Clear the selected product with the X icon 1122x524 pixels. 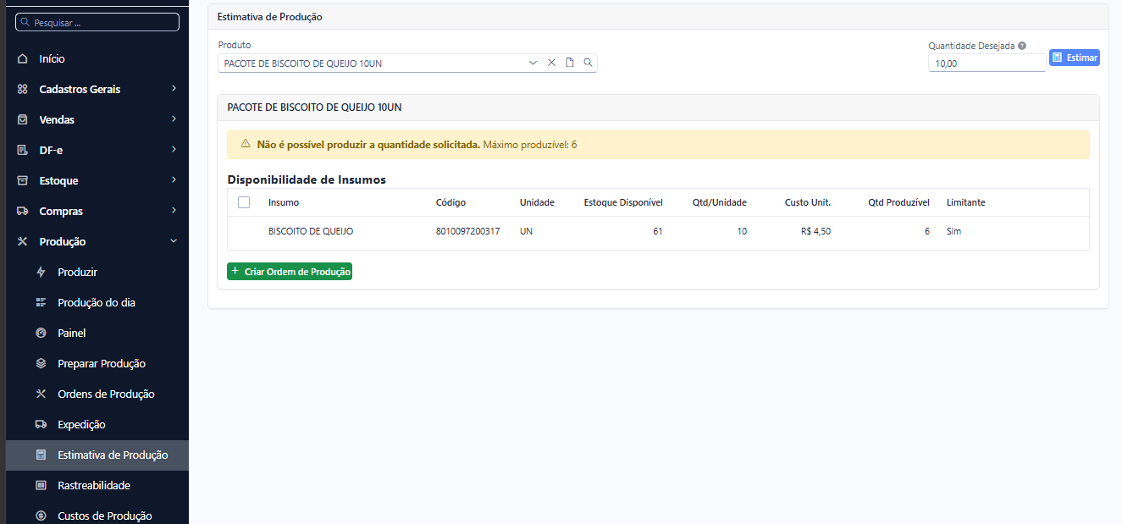tap(551, 63)
